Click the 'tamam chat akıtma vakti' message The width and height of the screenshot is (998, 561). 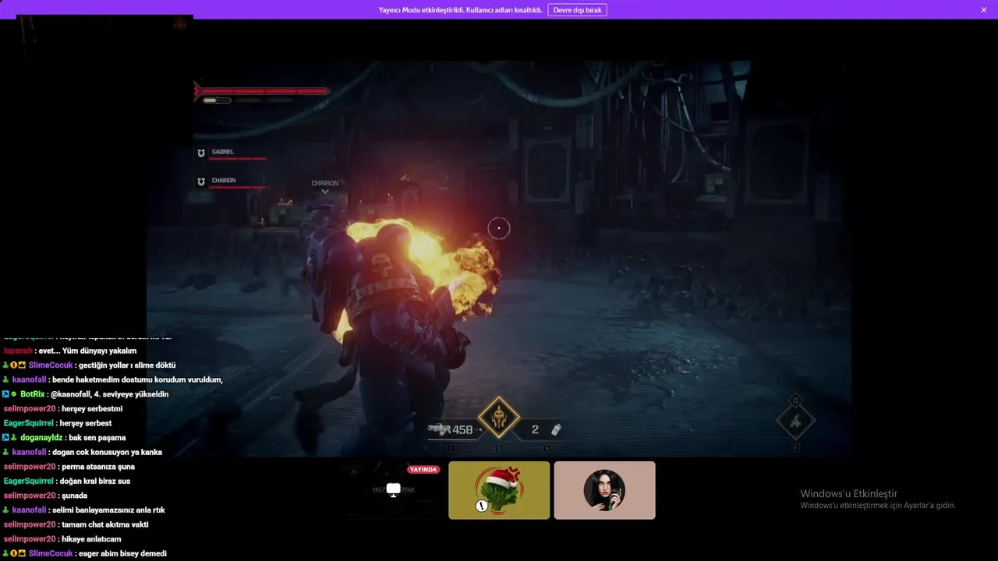coord(105,524)
